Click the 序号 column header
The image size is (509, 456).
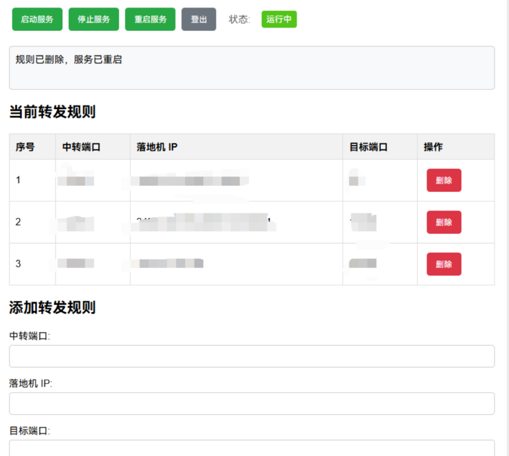pos(25,147)
